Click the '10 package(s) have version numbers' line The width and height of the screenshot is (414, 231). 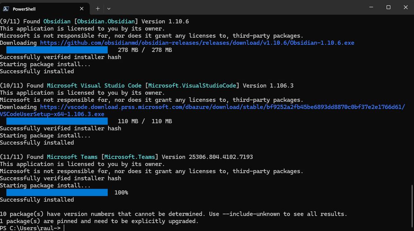[173, 214]
